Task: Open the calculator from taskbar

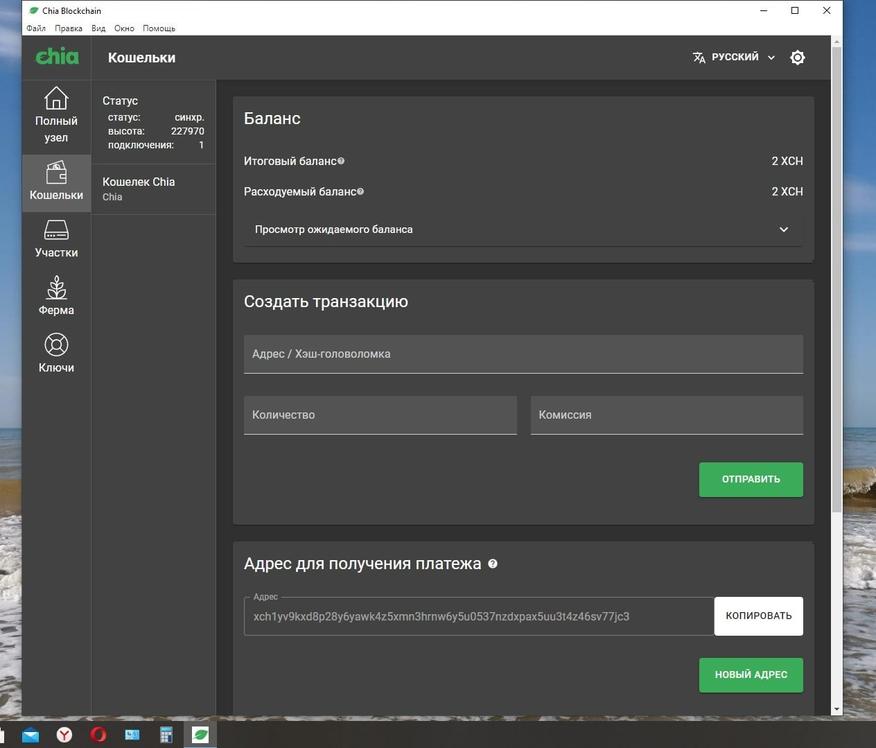Action: [166, 735]
